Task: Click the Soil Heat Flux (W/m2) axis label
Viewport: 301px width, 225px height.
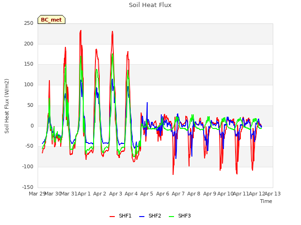Action: pyautogui.click(x=7, y=106)
